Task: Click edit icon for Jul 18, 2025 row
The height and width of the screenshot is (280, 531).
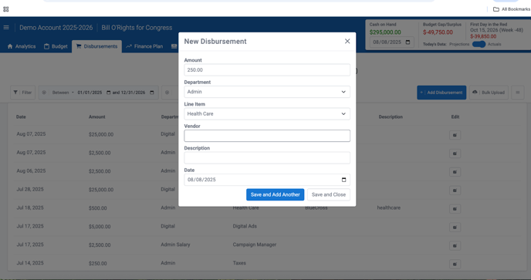Action: coord(455,208)
